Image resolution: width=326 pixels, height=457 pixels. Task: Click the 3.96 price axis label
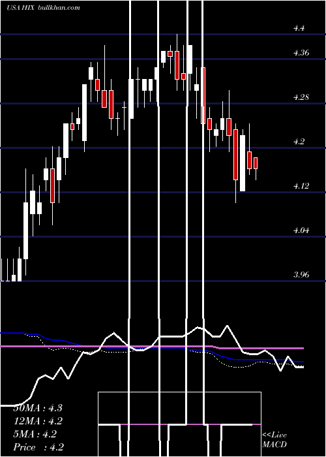click(x=301, y=275)
